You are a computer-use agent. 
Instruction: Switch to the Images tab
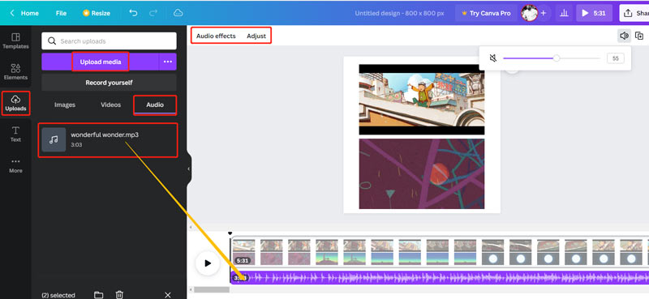coord(65,105)
